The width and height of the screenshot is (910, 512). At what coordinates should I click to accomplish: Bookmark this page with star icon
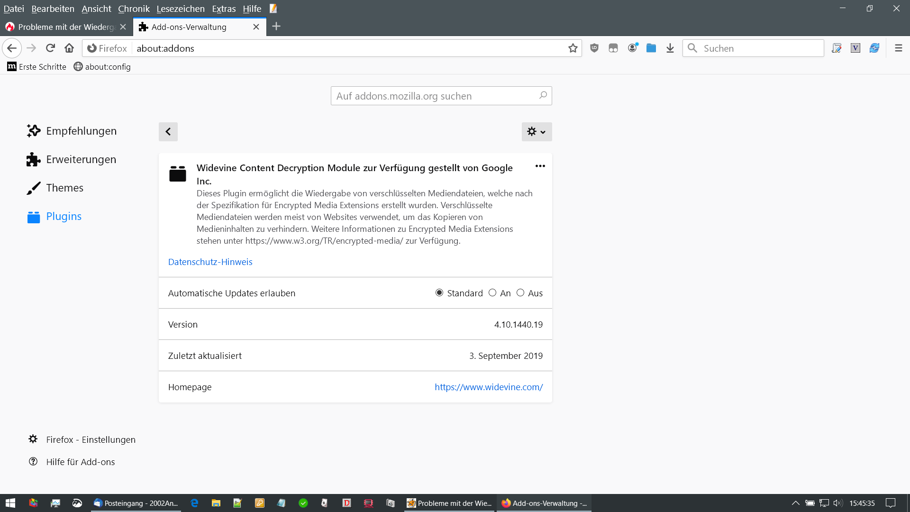573,48
